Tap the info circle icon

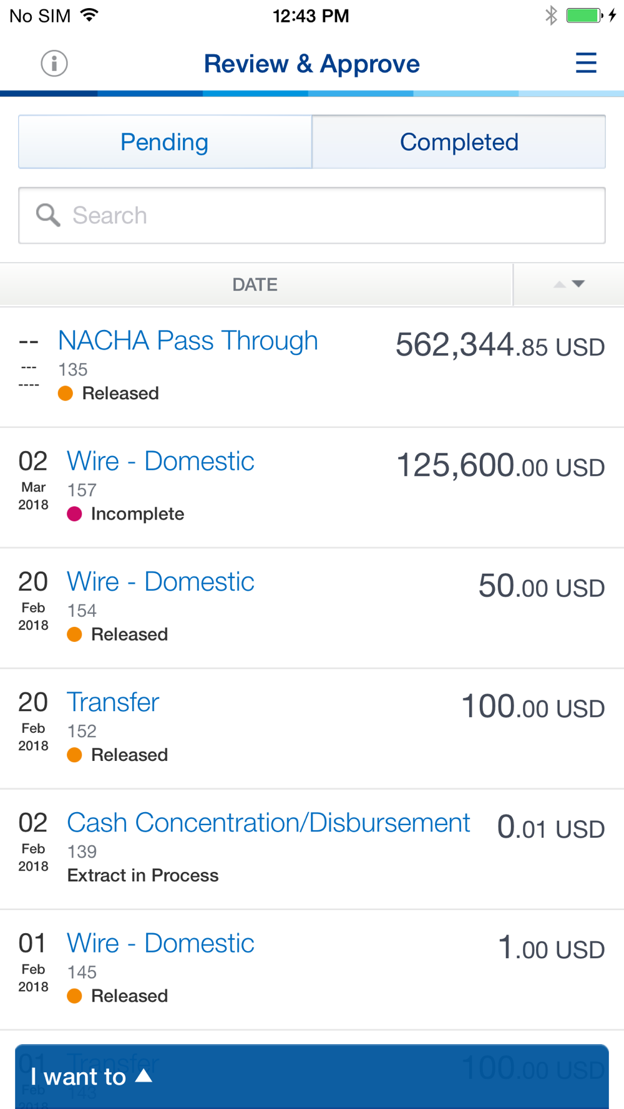point(54,64)
